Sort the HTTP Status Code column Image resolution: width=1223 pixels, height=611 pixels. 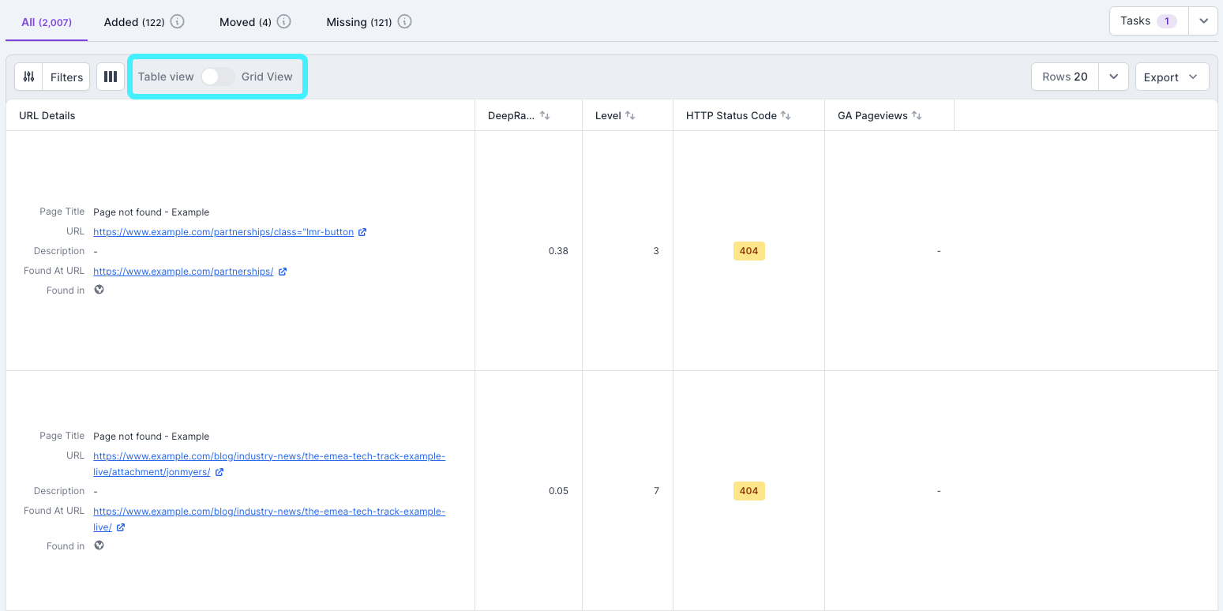click(x=786, y=114)
